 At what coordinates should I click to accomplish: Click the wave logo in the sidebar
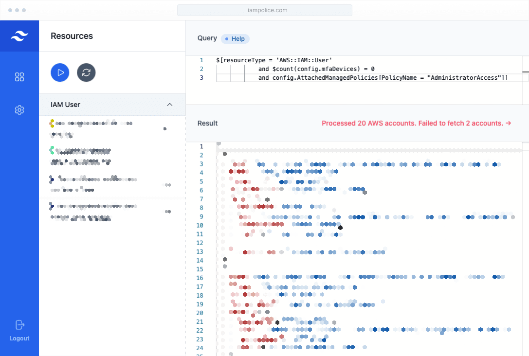coord(19,36)
